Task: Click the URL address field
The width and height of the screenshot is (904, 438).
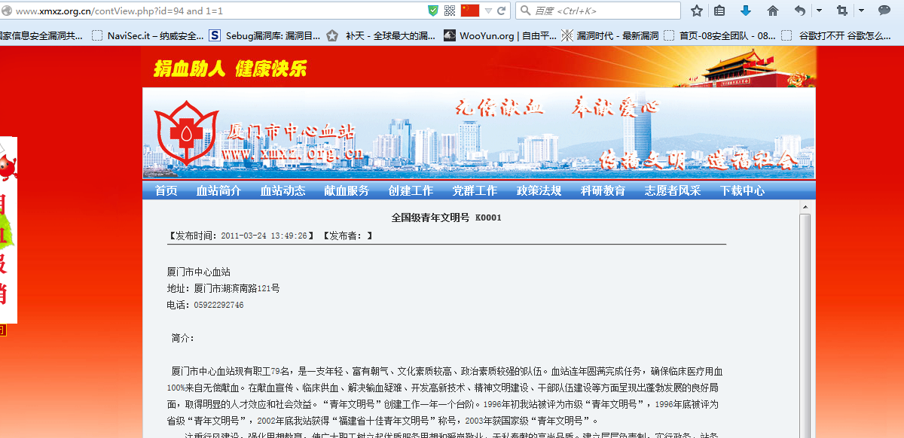Action: 218,11
